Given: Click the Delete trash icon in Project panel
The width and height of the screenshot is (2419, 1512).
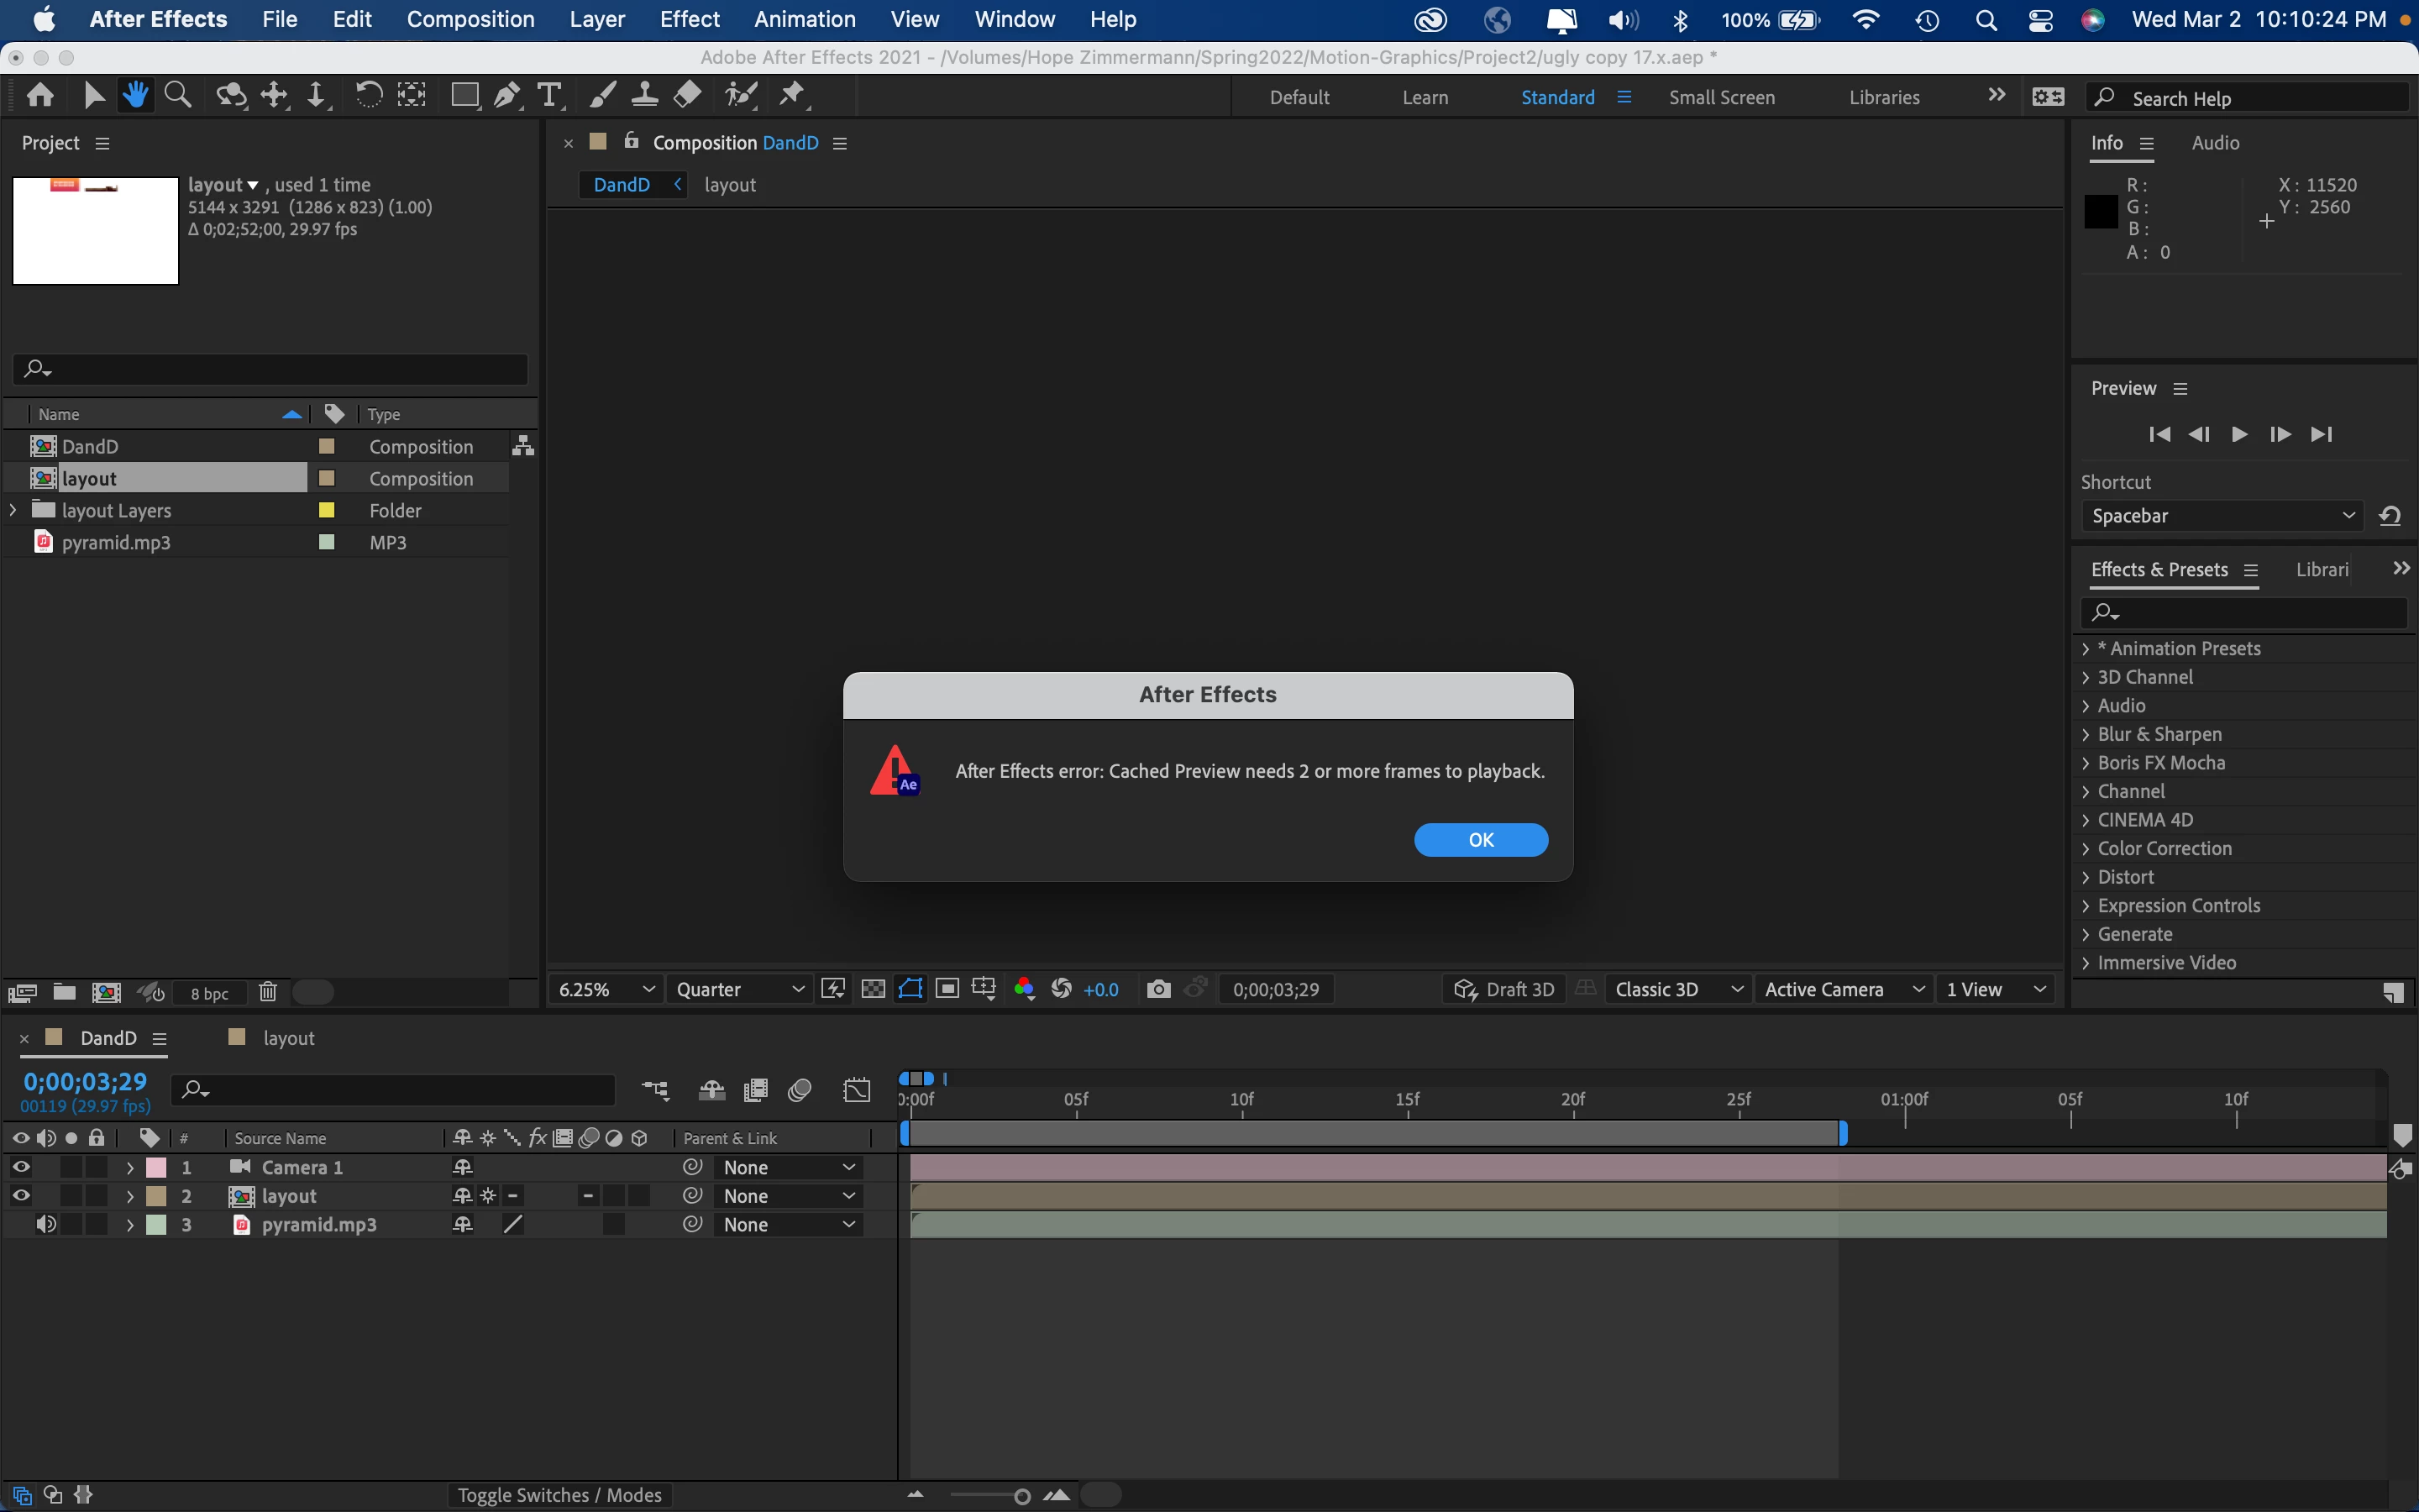Looking at the screenshot, I should point(268,992).
